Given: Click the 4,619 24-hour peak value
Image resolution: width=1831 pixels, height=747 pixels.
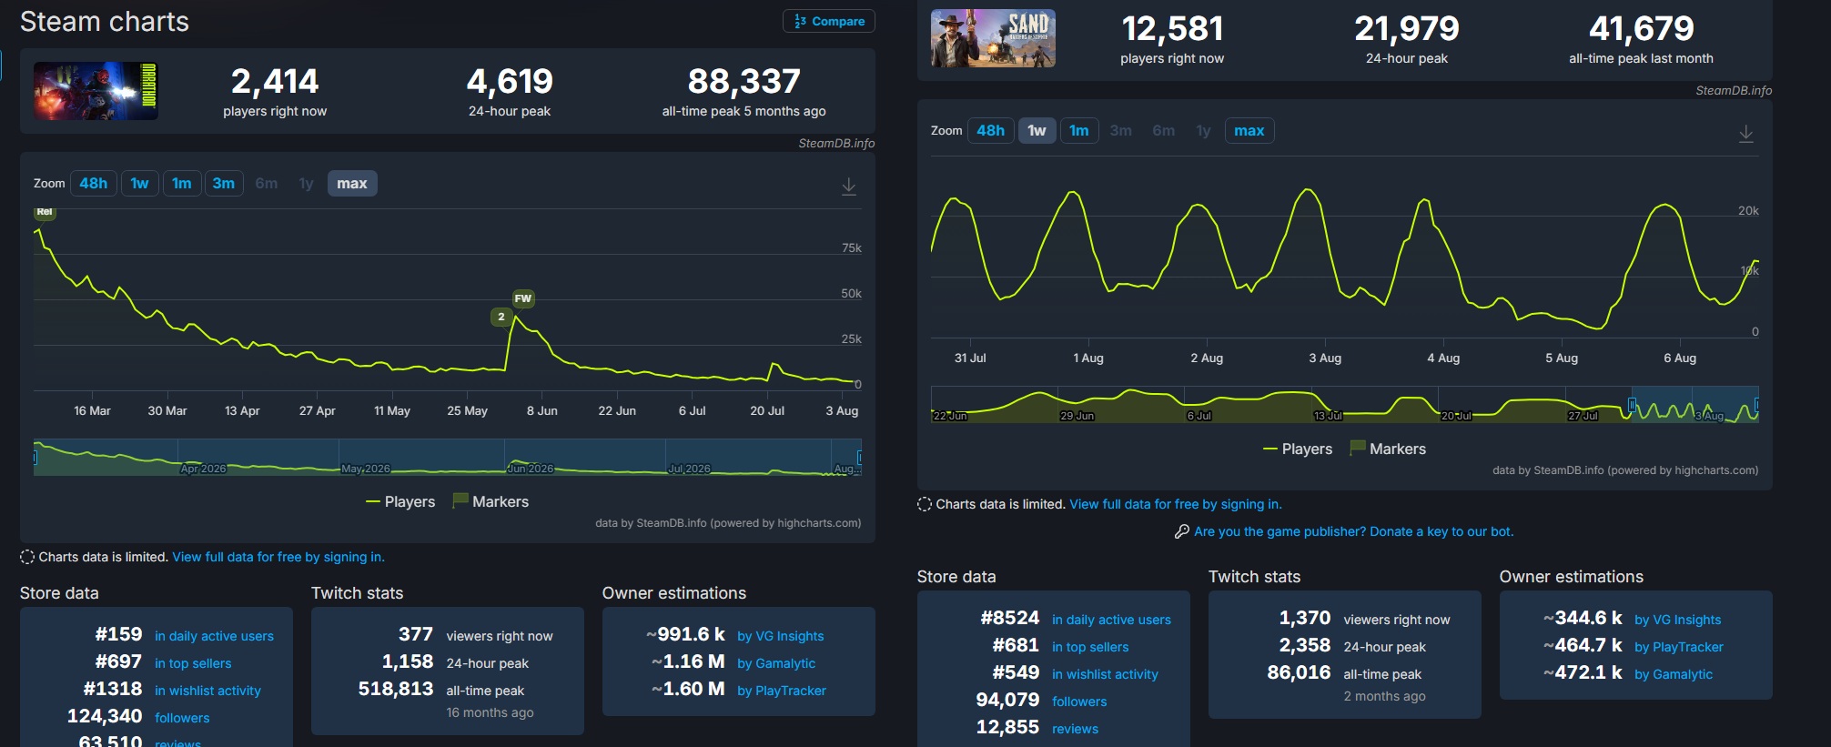Looking at the screenshot, I should (x=510, y=82).
